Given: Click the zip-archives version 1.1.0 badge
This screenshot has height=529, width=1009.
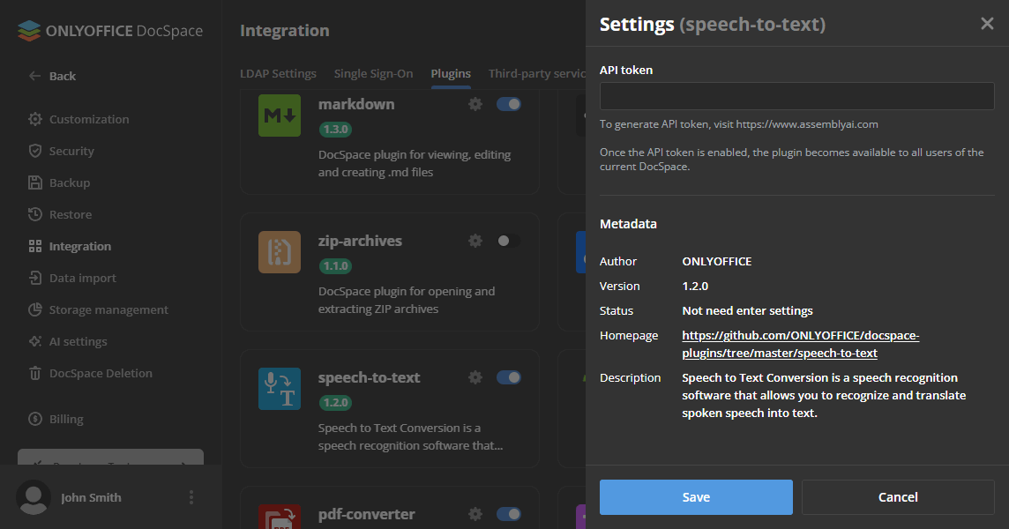Looking at the screenshot, I should click(335, 265).
